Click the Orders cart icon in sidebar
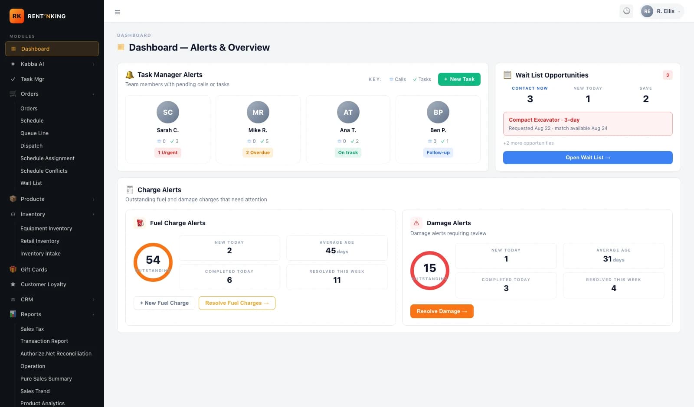Viewport: 694px width, 407px height. tap(13, 94)
